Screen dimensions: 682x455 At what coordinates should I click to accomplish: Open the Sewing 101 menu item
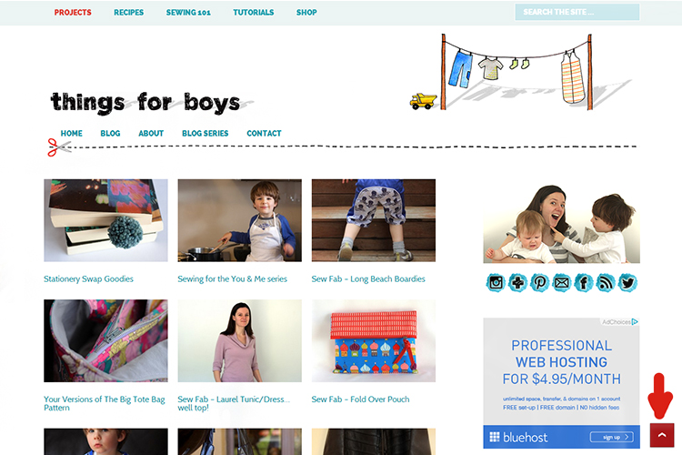pos(188,13)
